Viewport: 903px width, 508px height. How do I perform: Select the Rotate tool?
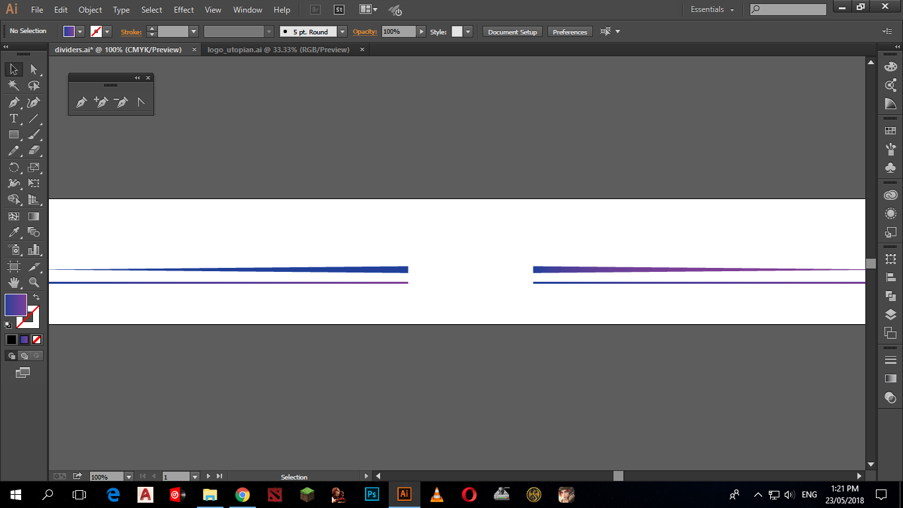coord(14,167)
